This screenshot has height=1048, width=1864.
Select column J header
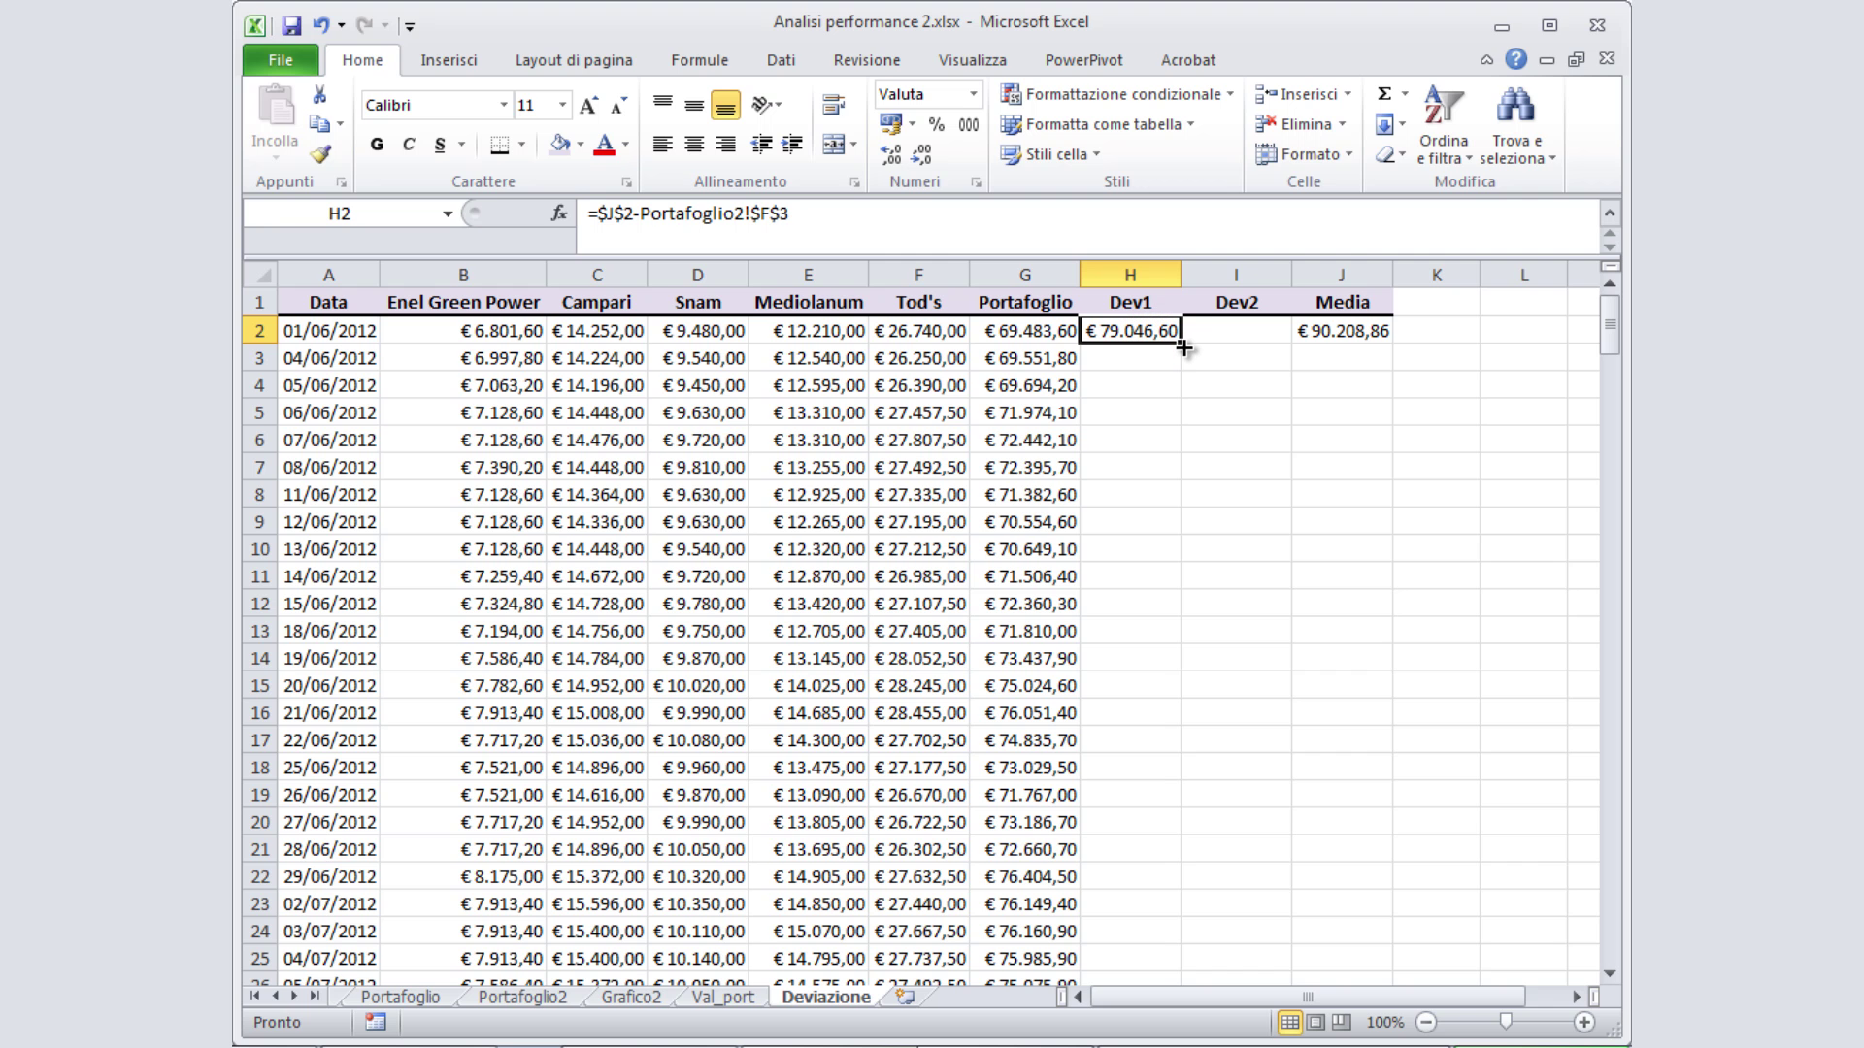pos(1342,276)
